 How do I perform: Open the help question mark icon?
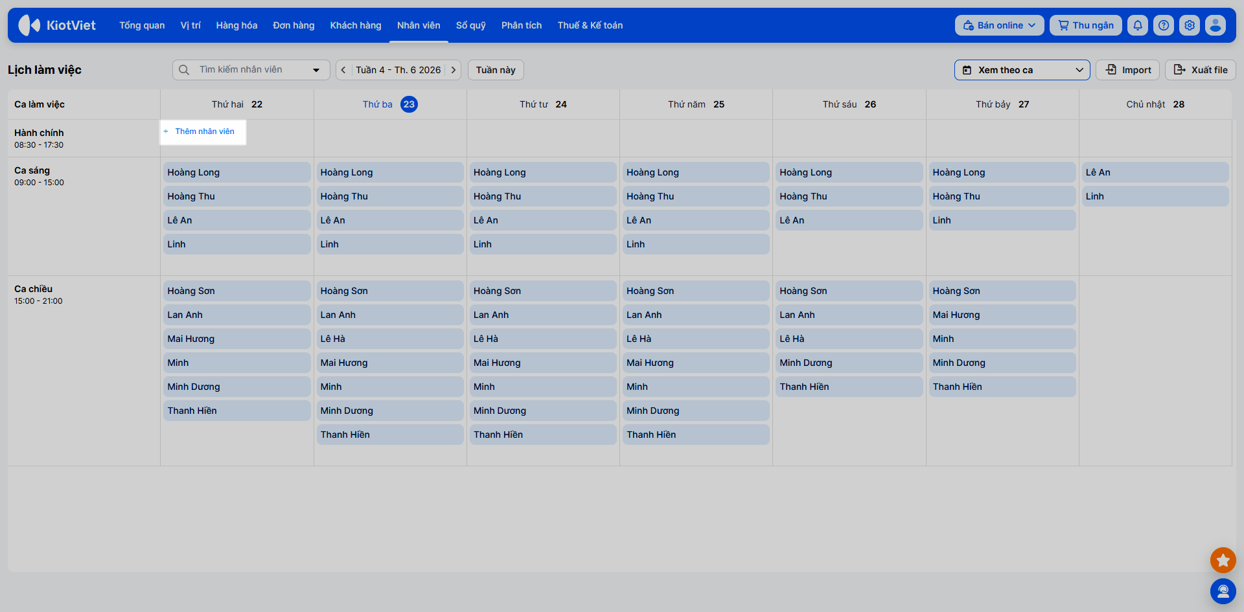tap(1164, 25)
